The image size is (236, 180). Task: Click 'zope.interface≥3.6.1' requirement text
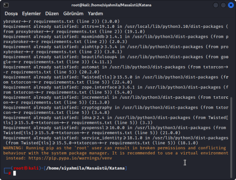click(x=108, y=87)
